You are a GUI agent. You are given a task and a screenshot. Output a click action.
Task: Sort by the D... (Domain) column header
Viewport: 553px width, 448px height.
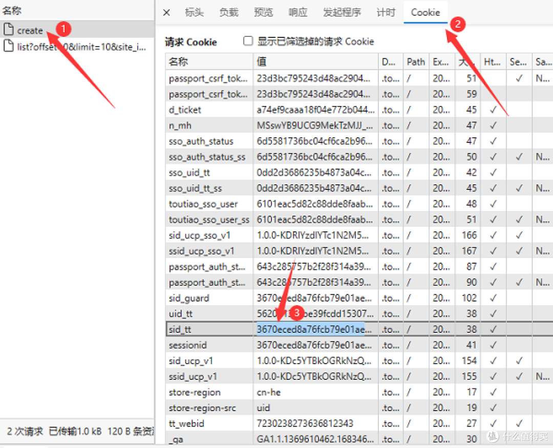click(390, 62)
